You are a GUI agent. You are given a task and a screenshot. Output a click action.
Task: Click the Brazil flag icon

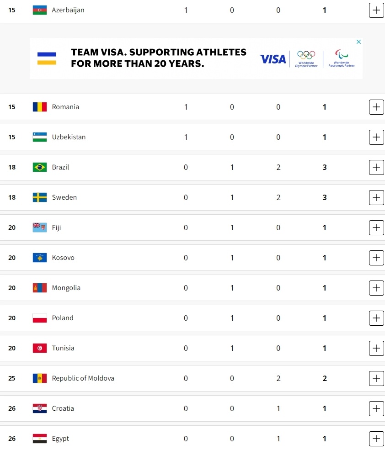pyautogui.click(x=40, y=167)
